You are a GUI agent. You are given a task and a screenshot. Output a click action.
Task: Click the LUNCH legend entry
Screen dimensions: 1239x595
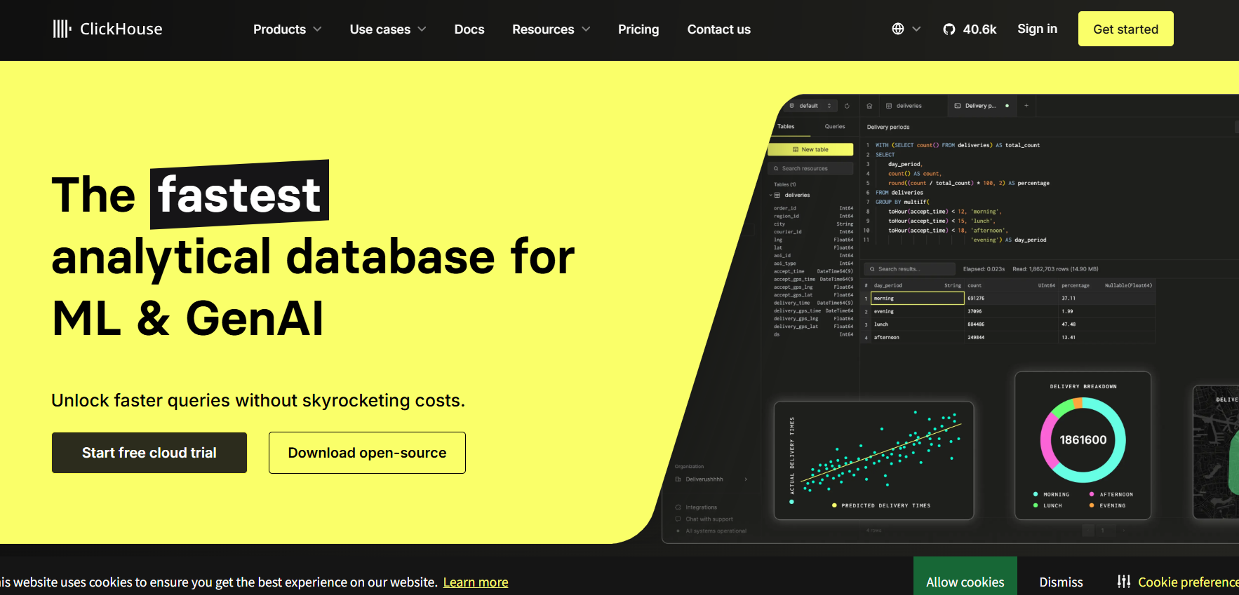click(x=1047, y=505)
